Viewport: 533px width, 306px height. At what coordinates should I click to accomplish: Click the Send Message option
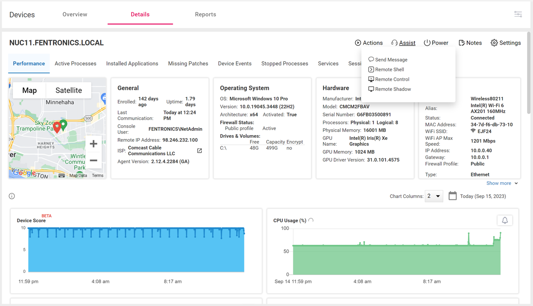tap(391, 60)
